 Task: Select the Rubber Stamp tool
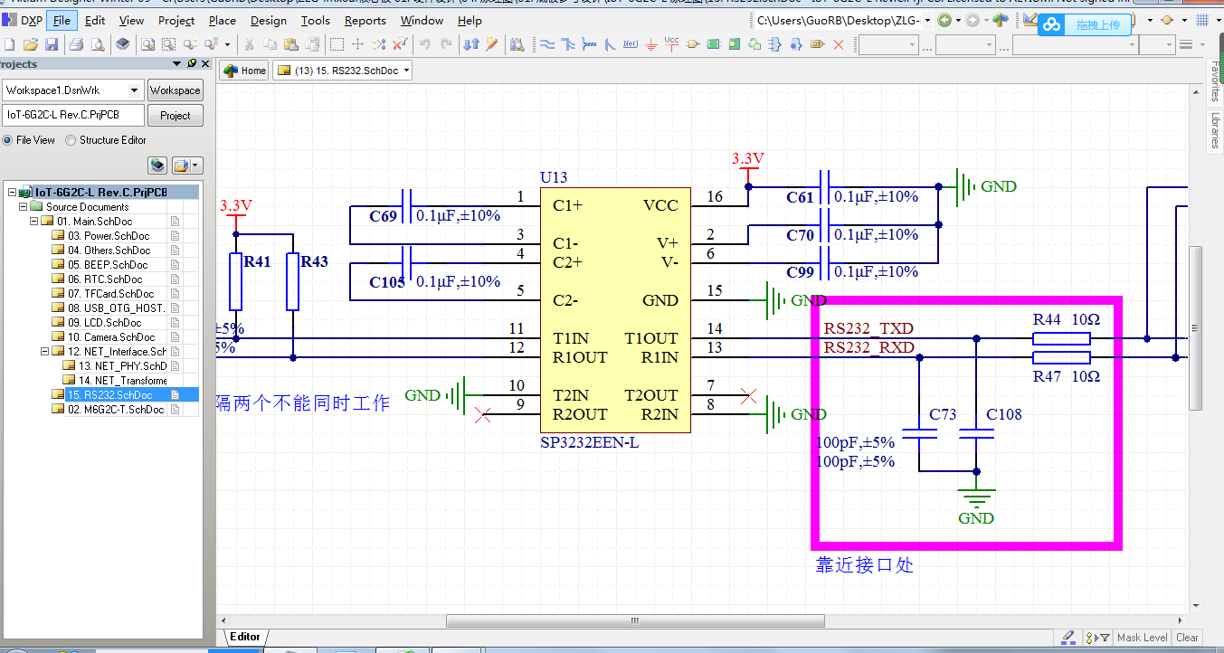312,44
